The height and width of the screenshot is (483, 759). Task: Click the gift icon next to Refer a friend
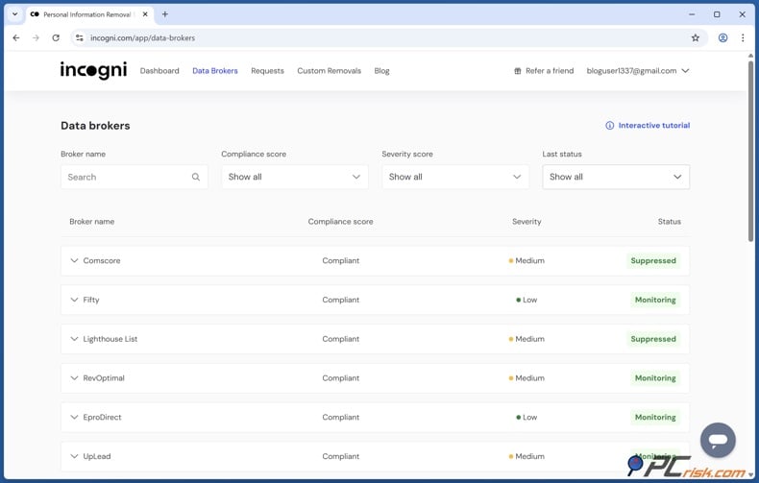tap(518, 71)
